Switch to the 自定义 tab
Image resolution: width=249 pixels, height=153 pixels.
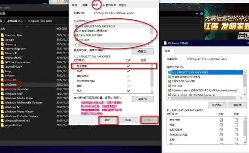coord(123,5)
